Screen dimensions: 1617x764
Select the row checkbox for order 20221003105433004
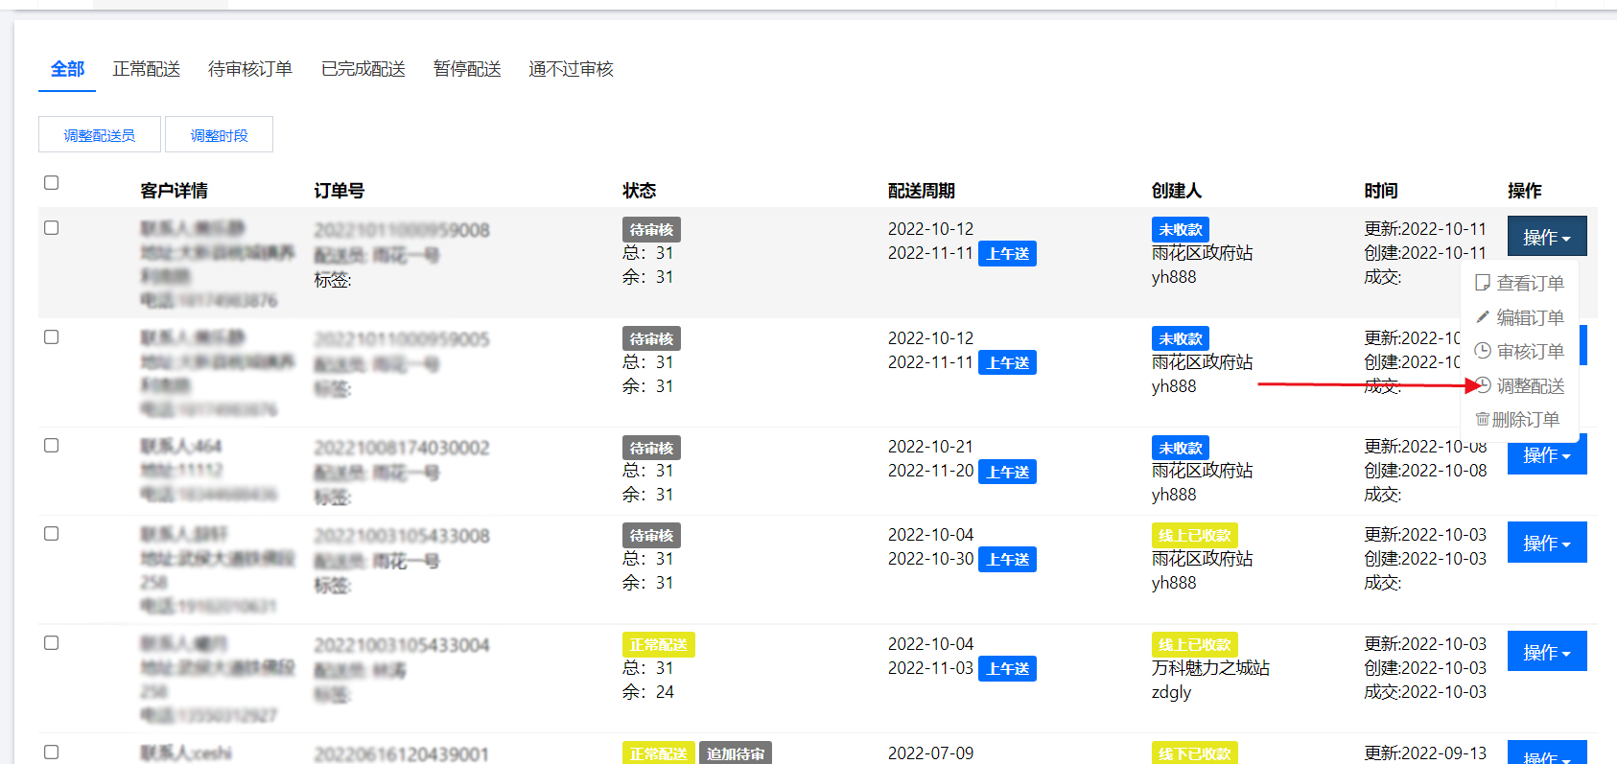click(52, 643)
